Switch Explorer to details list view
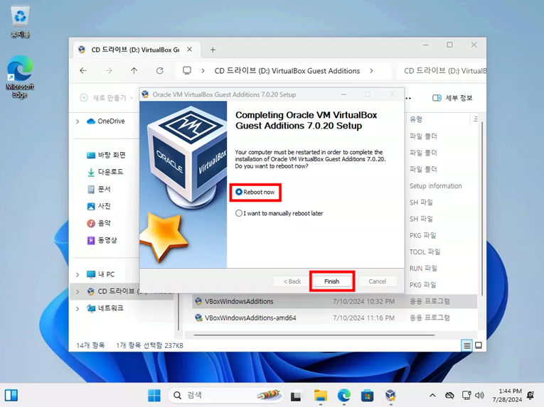 467,346
